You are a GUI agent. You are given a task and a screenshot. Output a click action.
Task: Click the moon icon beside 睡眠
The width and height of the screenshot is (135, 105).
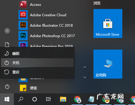pos(7,53)
